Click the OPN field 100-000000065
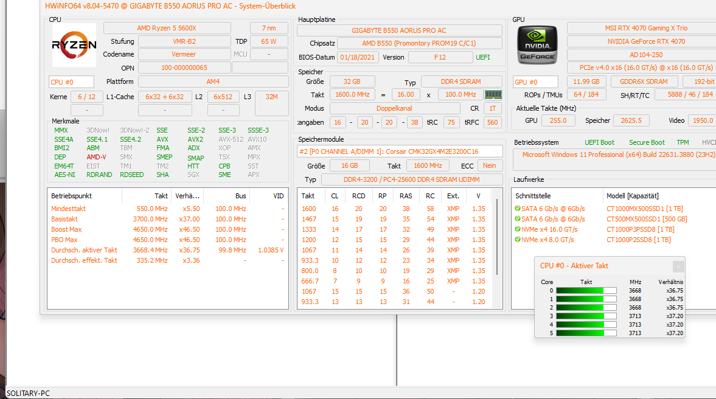 pos(184,68)
